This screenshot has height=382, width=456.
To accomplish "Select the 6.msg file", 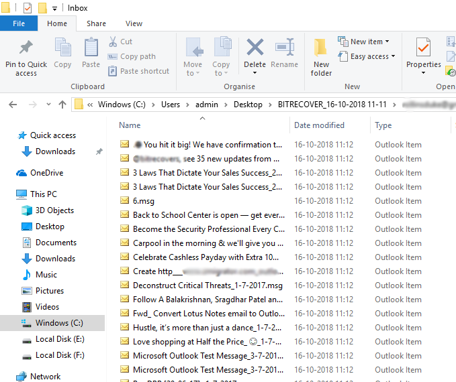I will tap(143, 201).
